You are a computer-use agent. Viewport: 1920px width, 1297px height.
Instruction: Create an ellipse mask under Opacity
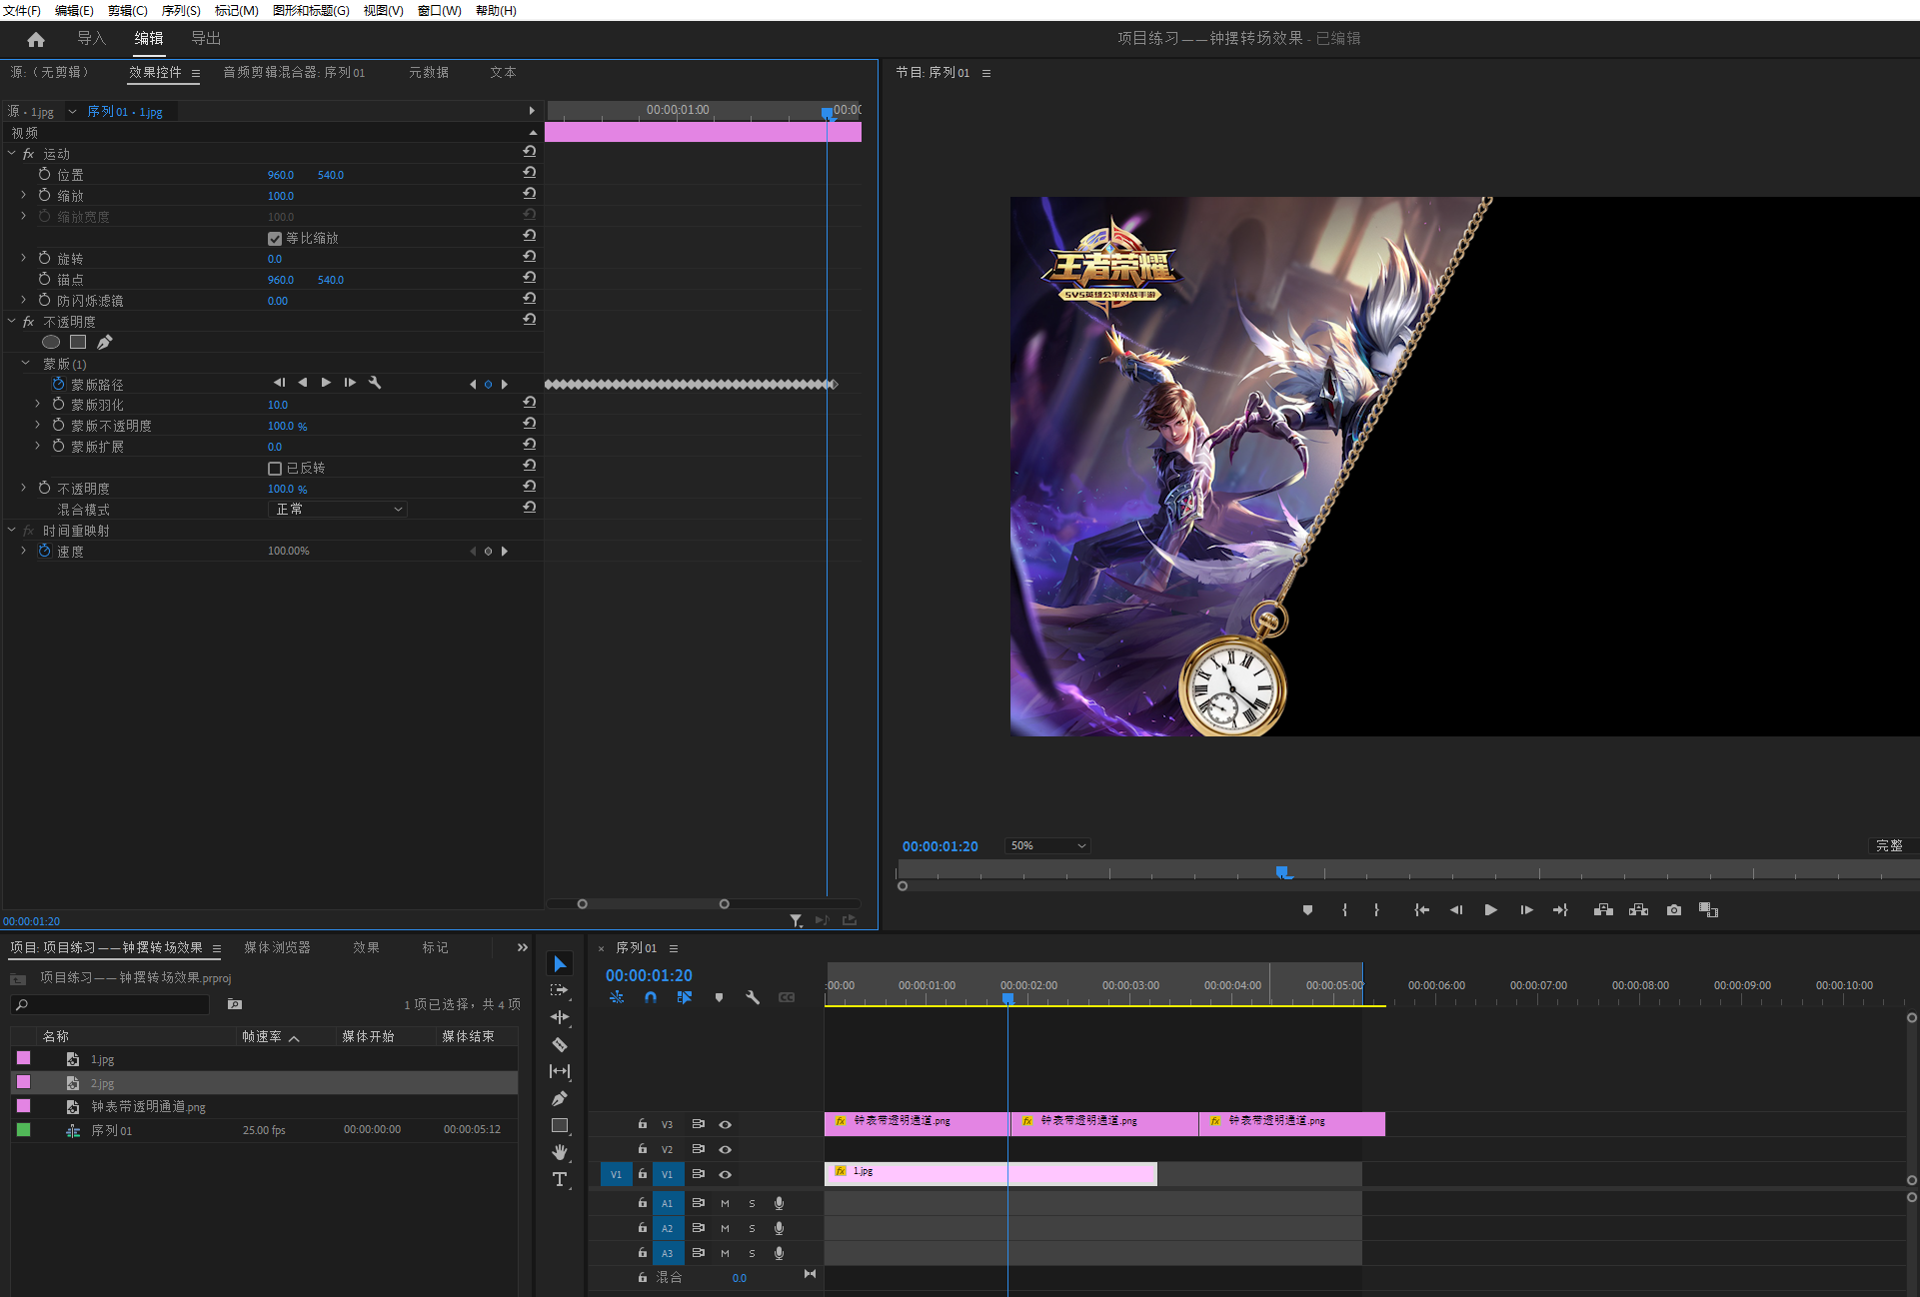pos(51,342)
